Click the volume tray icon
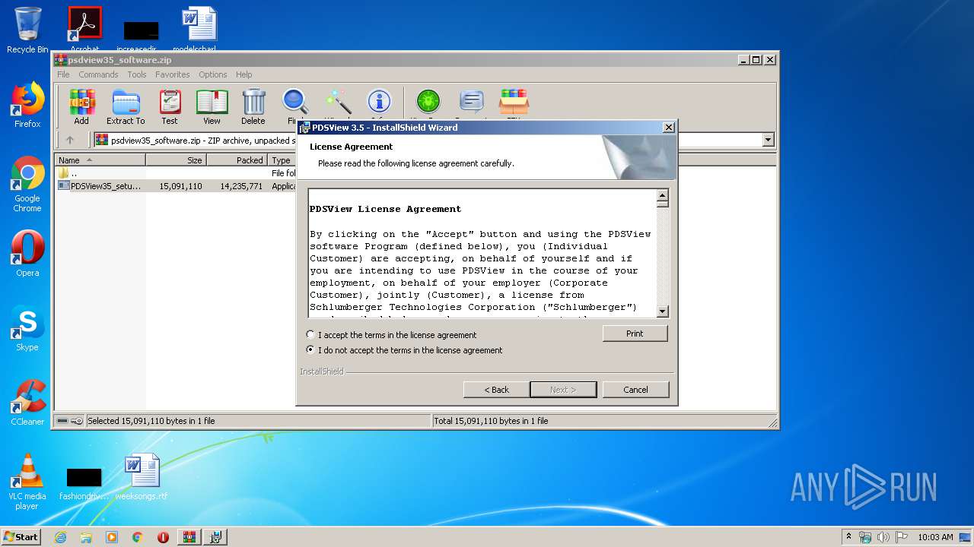Viewport: 974px width, 547px height. pos(883,537)
